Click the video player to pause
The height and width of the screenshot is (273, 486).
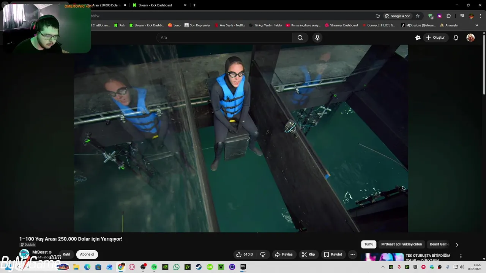tap(241, 138)
